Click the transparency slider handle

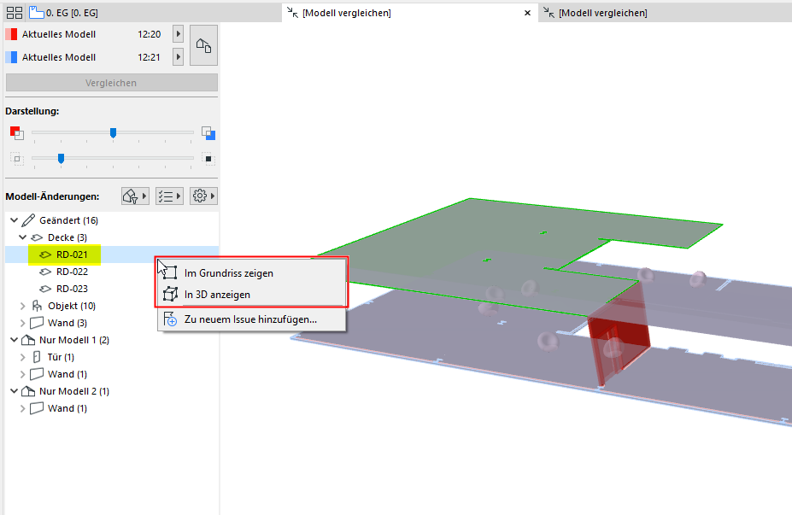(x=62, y=159)
